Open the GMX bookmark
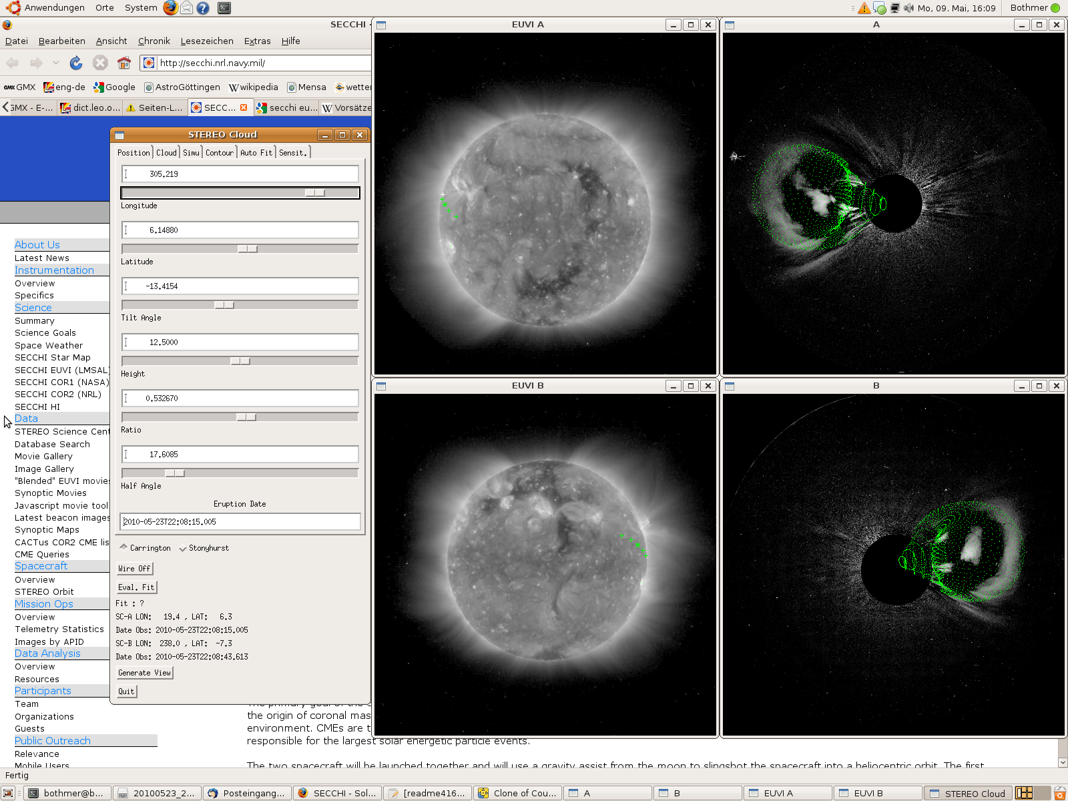Viewport: 1068px width, 801px height. [19, 87]
